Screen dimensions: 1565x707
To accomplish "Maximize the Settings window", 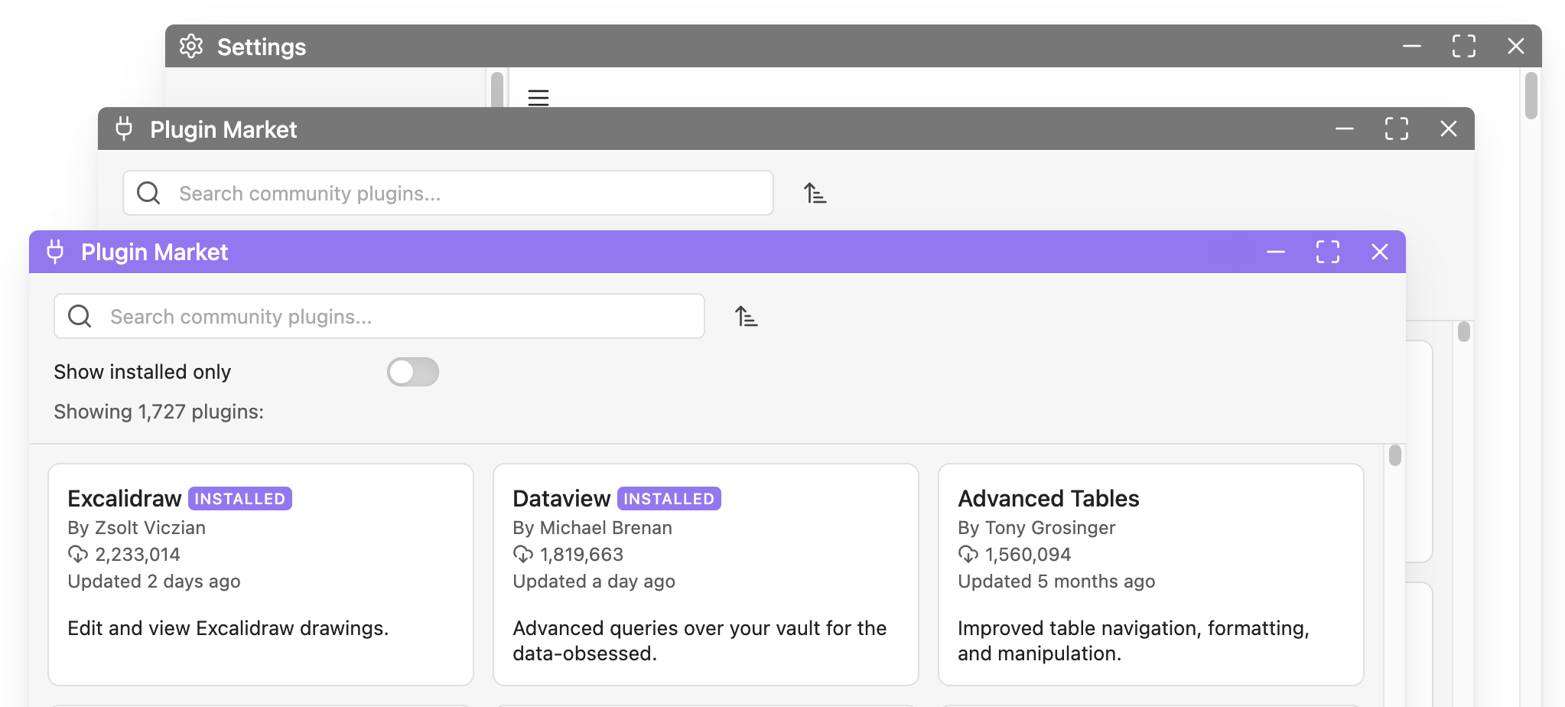I will click(x=1464, y=46).
